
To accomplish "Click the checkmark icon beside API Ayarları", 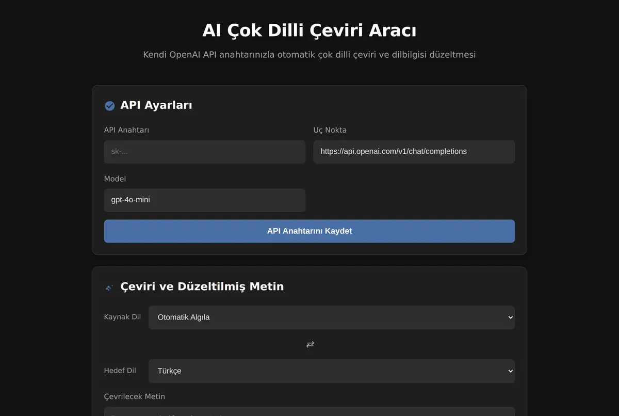I will tap(109, 106).
